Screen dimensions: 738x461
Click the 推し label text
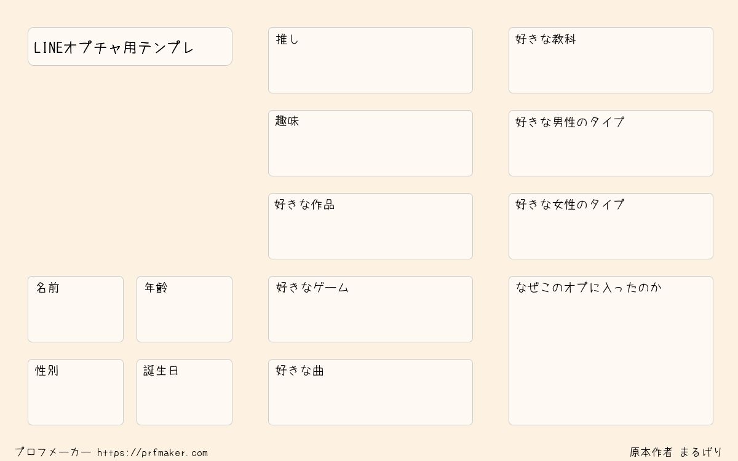287,39
